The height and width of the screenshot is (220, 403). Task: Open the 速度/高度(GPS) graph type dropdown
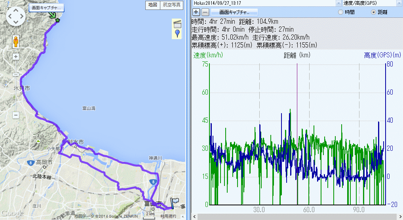coord(399,3)
